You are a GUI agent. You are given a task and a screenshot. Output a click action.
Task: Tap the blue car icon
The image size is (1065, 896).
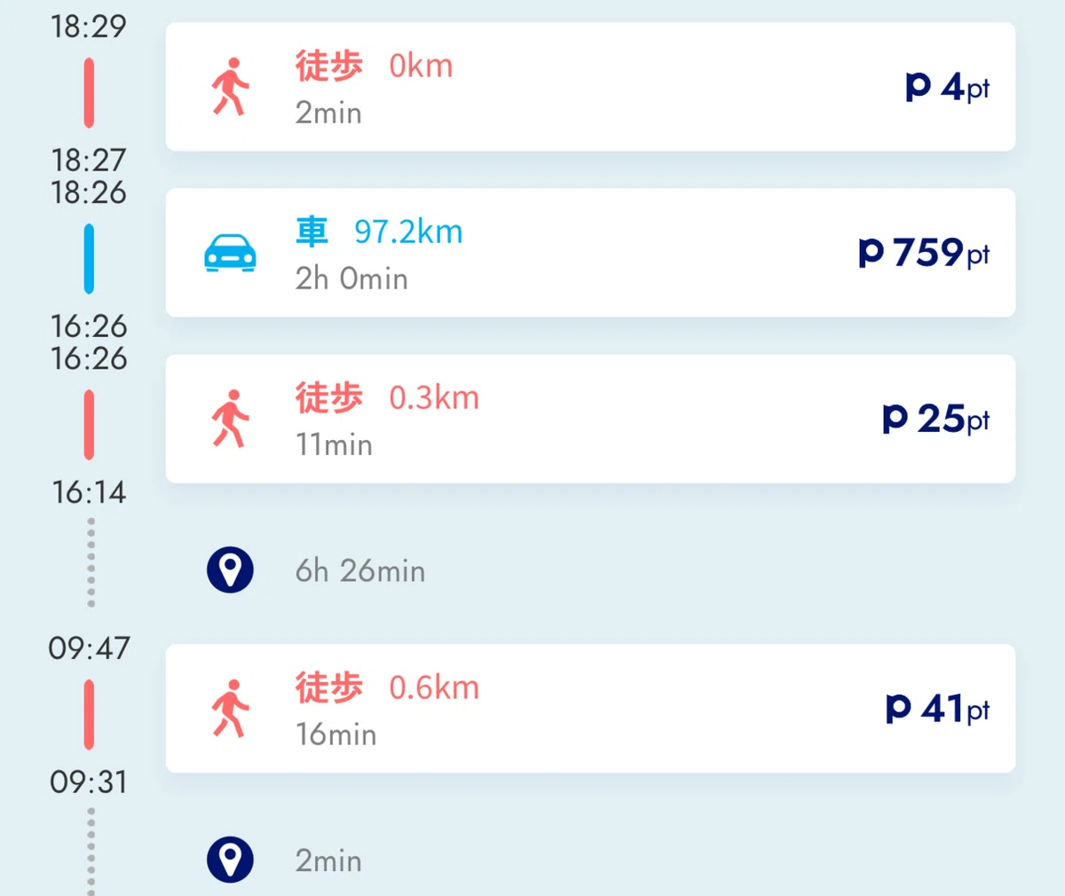[x=230, y=253]
